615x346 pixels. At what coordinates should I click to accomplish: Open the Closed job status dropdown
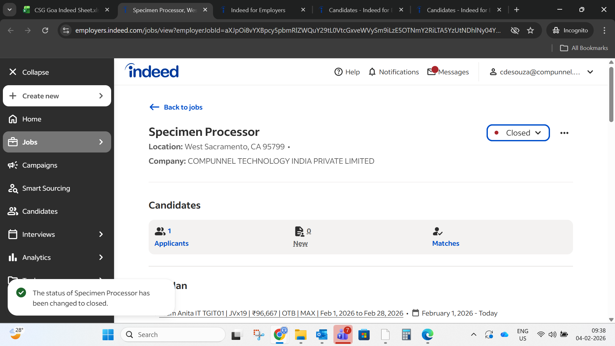pos(518,133)
